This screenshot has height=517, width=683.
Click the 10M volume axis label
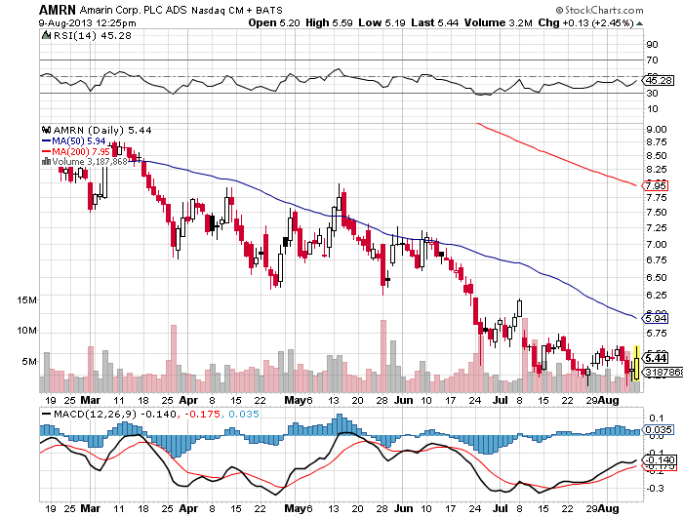[26, 331]
